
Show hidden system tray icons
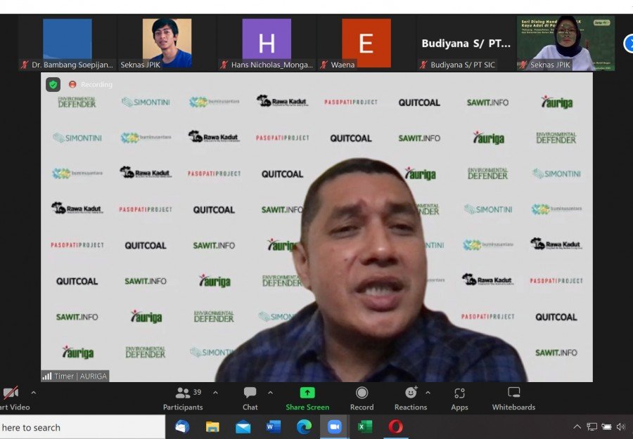[x=577, y=427]
